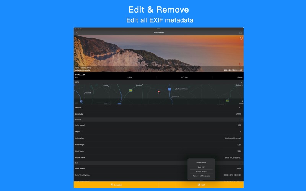Open the map with right chevron arrow

point(242,101)
